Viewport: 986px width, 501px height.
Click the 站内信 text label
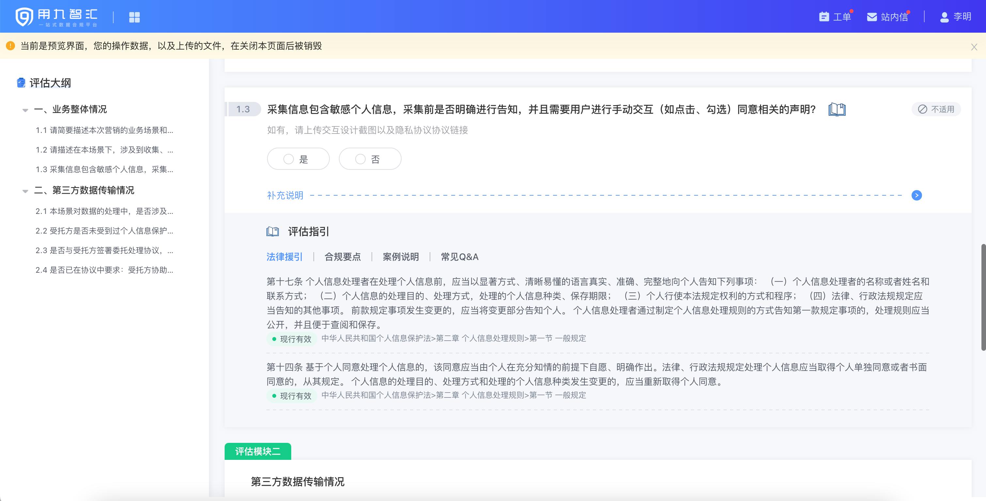894,17
